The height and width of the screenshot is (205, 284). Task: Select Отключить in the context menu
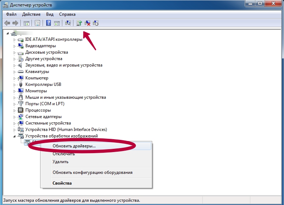click(63, 154)
